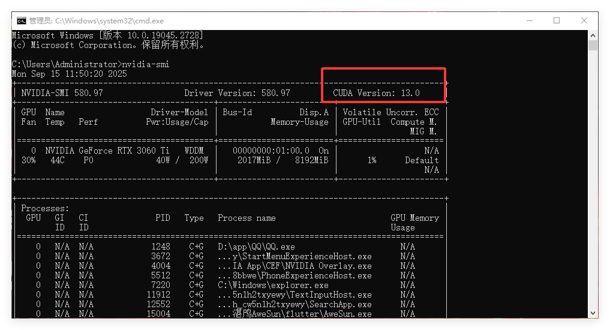
Task: Click the PID 1248 entry
Action: (x=161, y=247)
